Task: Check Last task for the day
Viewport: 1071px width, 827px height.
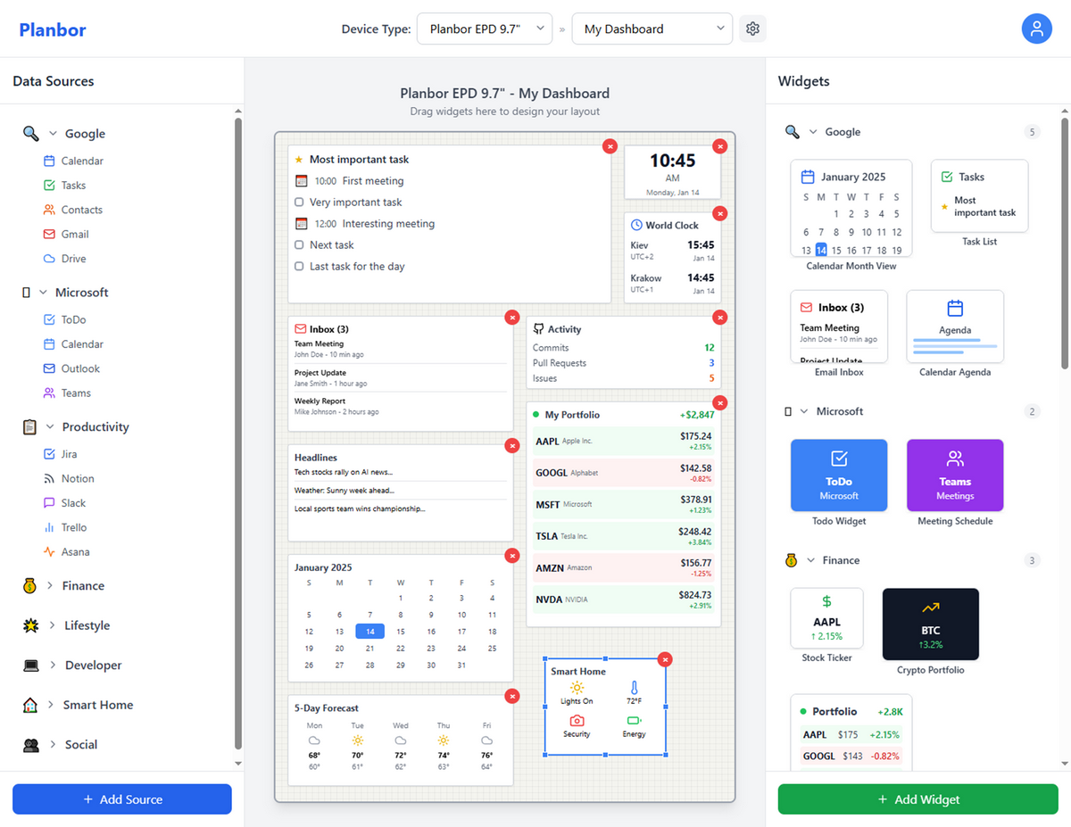Action: [x=299, y=267]
